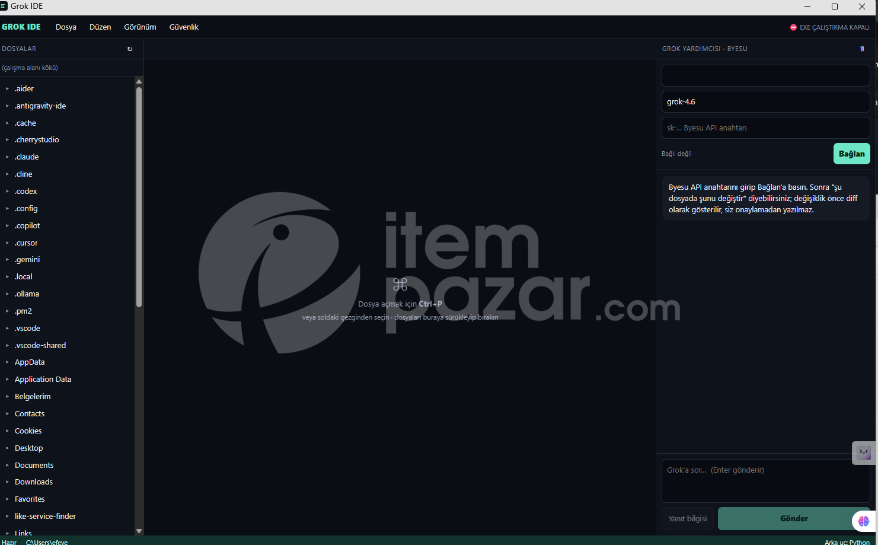
Task: Expand the .copilot folder arrow
Action: pyautogui.click(x=7, y=226)
